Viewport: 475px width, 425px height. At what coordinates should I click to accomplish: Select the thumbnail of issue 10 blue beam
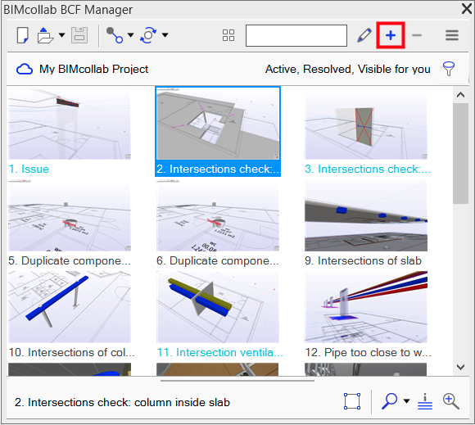(70, 307)
